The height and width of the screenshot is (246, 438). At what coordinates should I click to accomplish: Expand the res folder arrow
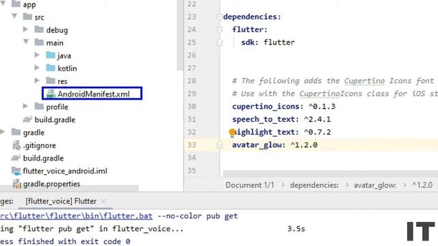(x=37, y=81)
